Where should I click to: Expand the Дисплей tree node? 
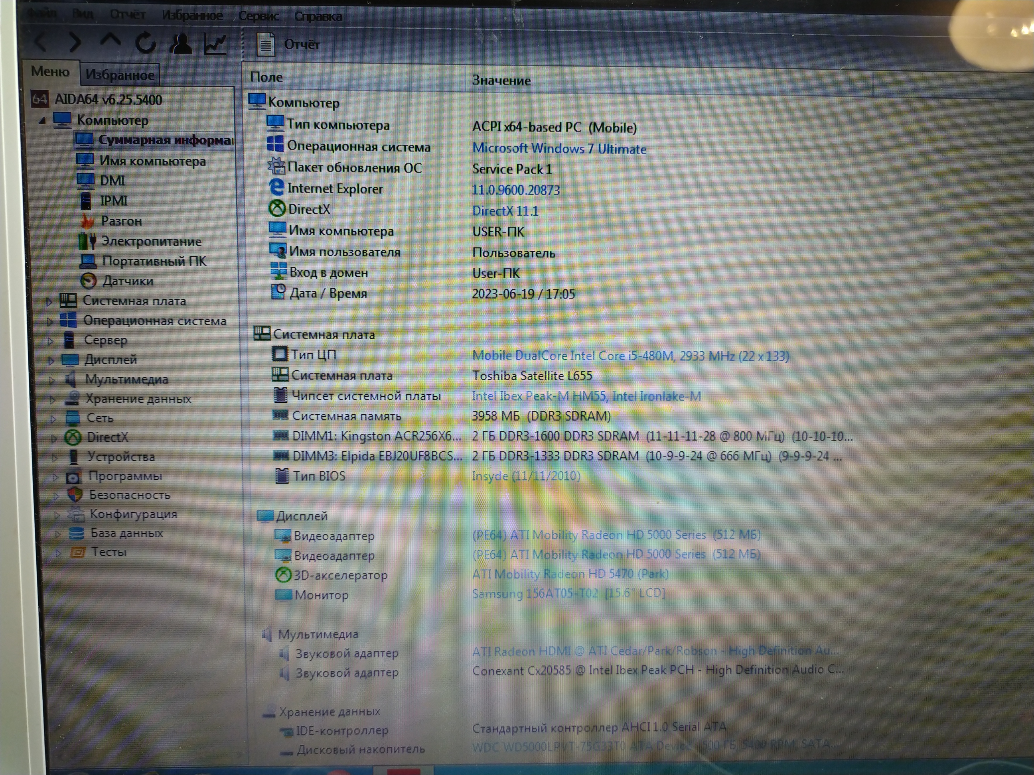click(x=51, y=361)
